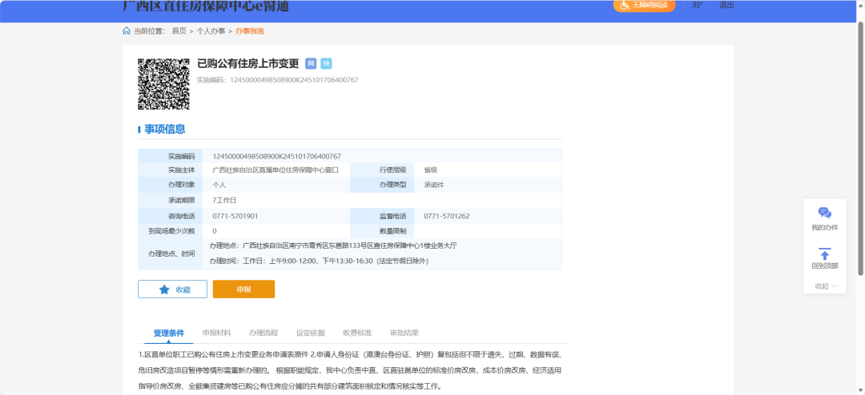Click 退出 to log out
865x395 pixels.
[726, 5]
